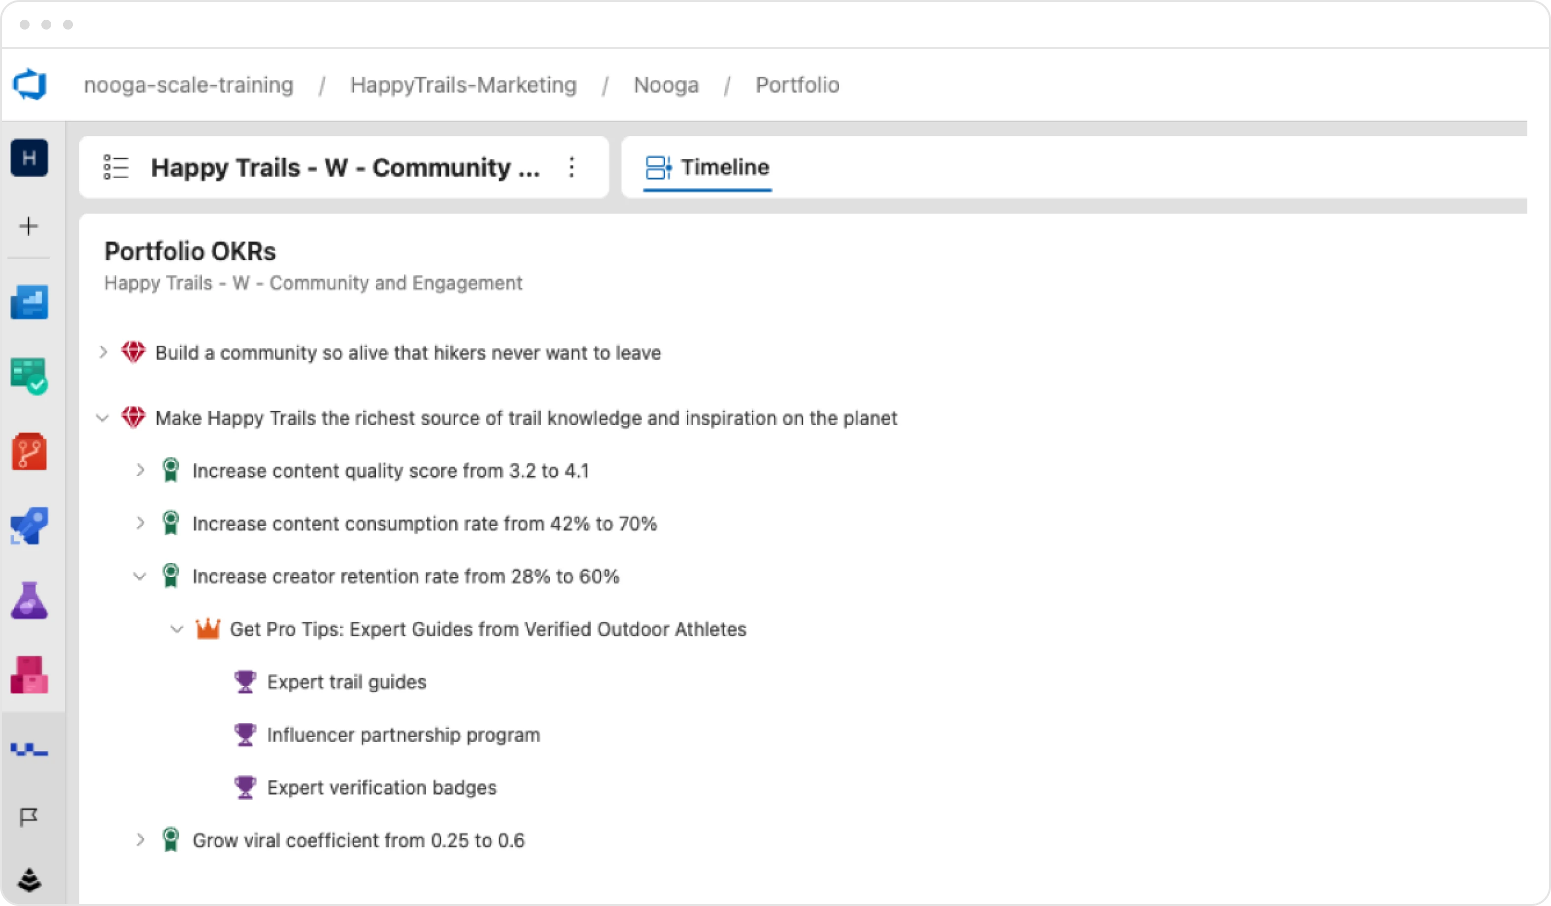Screen dimensions: 1551x906
Task: Select Increase creator retention rate from 28% to 60%
Action: click(x=405, y=576)
